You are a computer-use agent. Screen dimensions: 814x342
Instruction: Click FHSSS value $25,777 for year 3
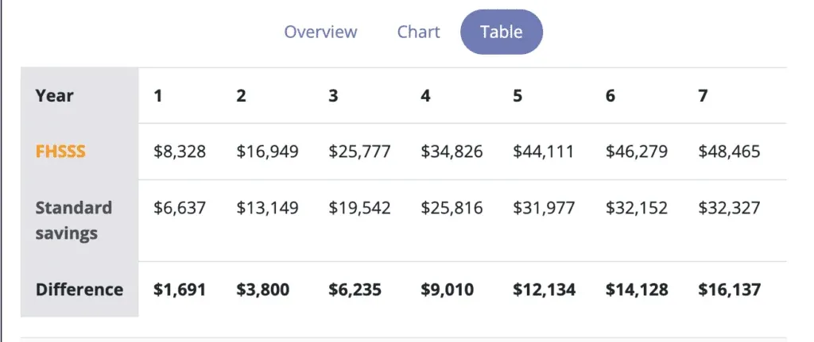click(x=360, y=152)
